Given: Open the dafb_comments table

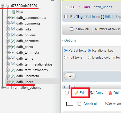Looking at the screenshot, I should [28, 23].
